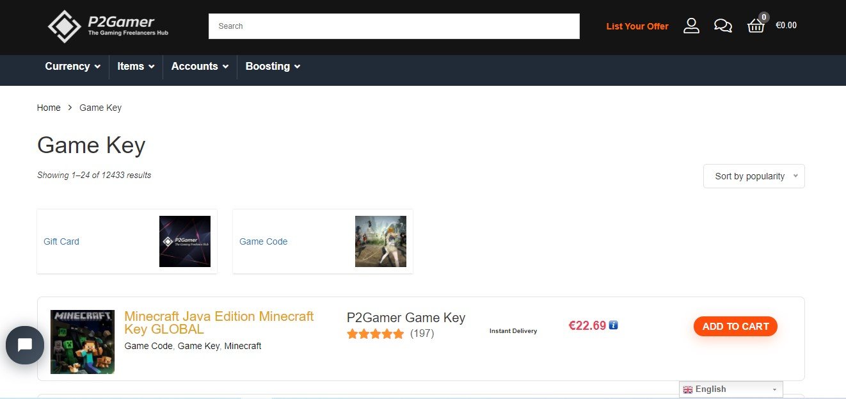Click Home in the breadcrumb trail
Image resolution: width=846 pixels, height=399 pixels.
tap(49, 108)
